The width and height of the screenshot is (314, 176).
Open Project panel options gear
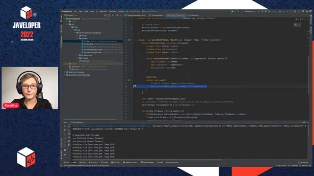tap(117, 15)
